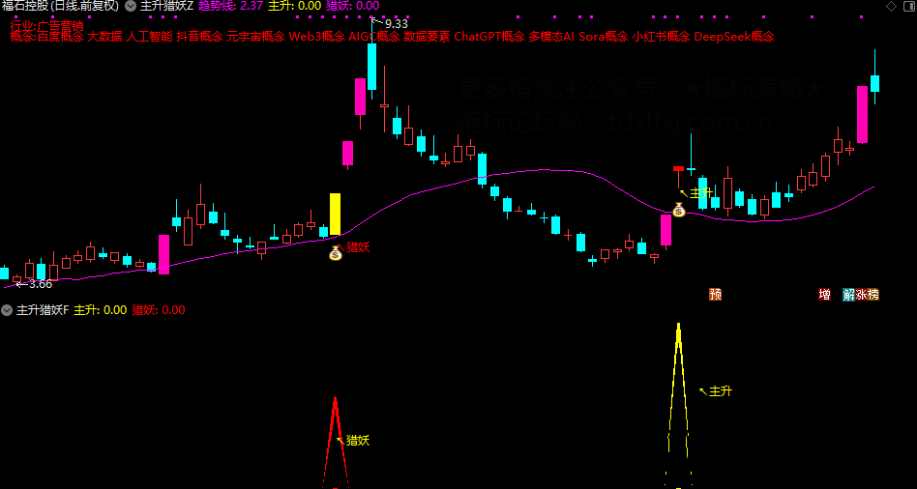The image size is (917, 489).
Task: Open the 百度概念 concept tag
Action: pyautogui.click(x=61, y=37)
